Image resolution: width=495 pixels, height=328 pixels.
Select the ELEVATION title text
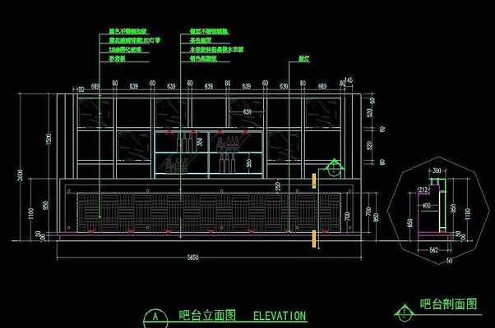(x=279, y=316)
